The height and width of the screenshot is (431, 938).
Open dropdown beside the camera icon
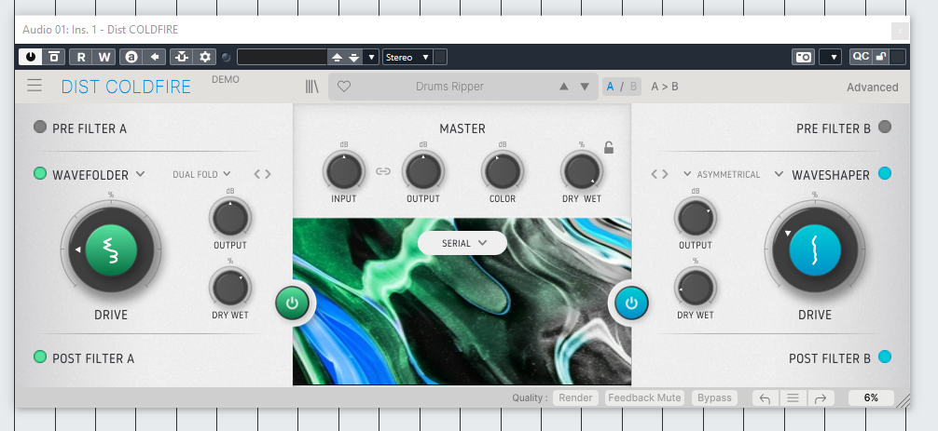click(x=831, y=57)
